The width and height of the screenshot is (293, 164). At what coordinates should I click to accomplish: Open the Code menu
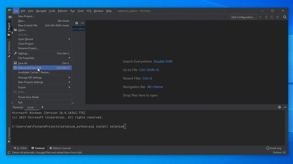(52, 11)
